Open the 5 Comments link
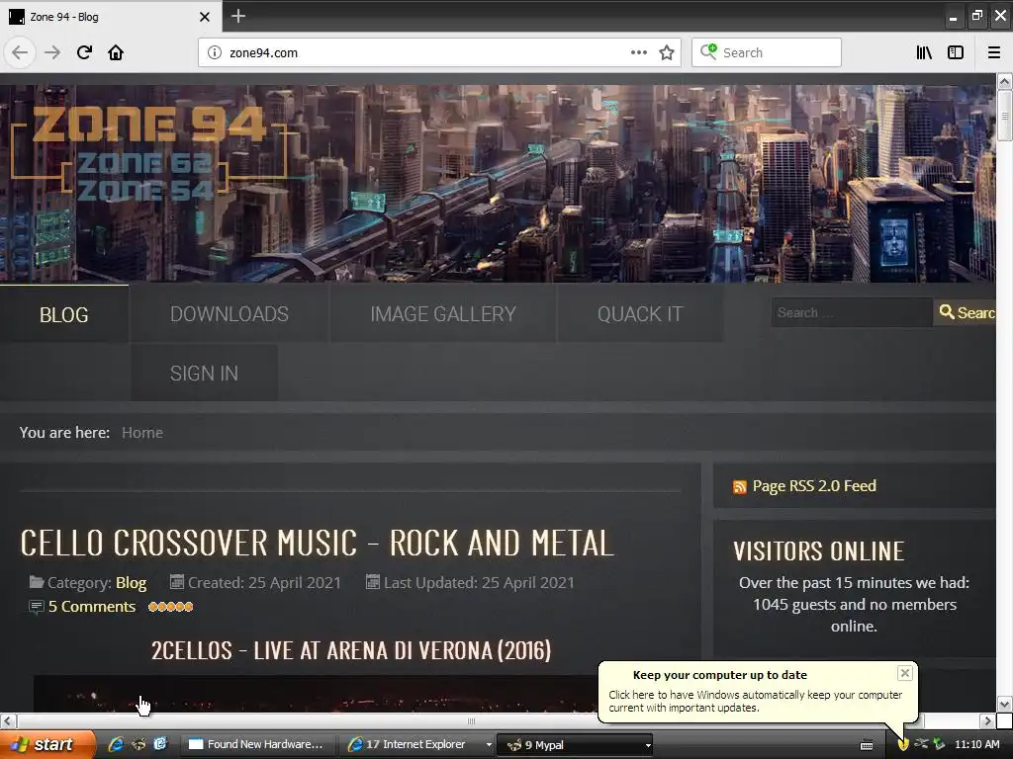 click(92, 607)
